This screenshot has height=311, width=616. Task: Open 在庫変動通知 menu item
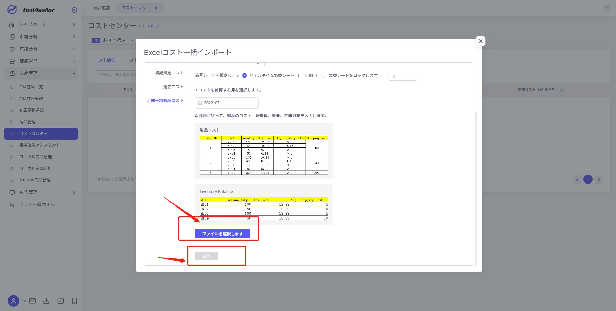31,110
